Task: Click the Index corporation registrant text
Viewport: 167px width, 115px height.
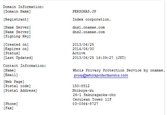Action: pyautogui.click(x=91, y=19)
